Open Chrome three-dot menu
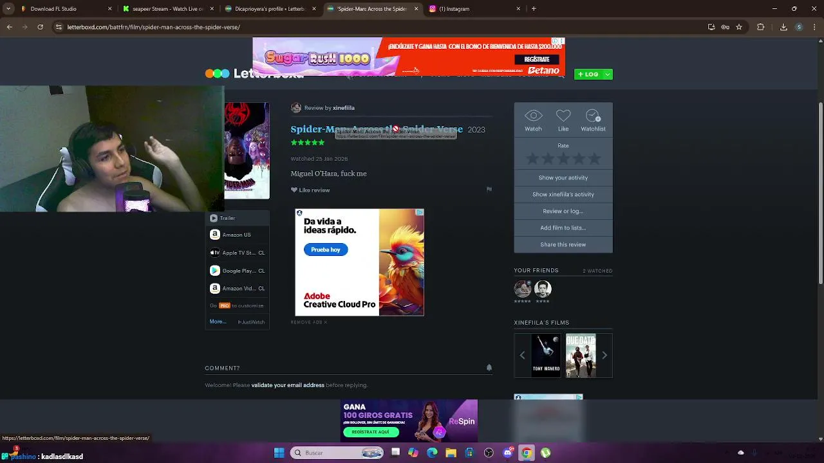 pos(814,27)
